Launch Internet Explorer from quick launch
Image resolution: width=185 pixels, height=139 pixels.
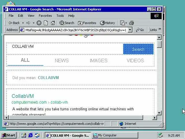(30, 135)
